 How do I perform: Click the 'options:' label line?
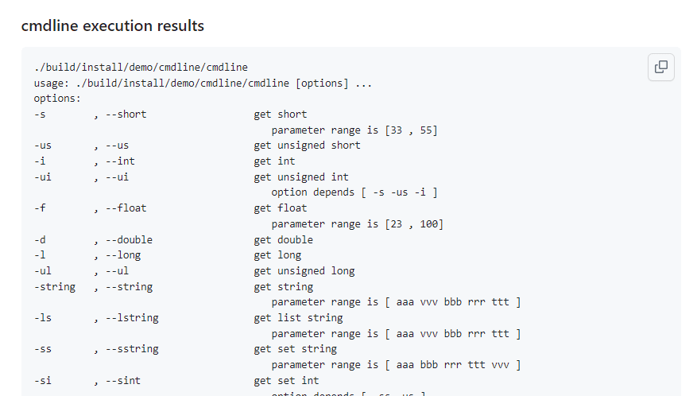point(57,99)
